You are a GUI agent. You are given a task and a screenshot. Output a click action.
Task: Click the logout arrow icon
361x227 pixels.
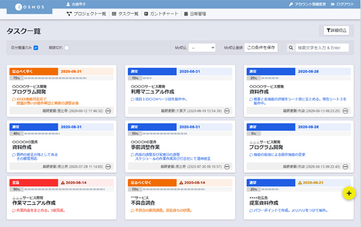pos(332,4)
